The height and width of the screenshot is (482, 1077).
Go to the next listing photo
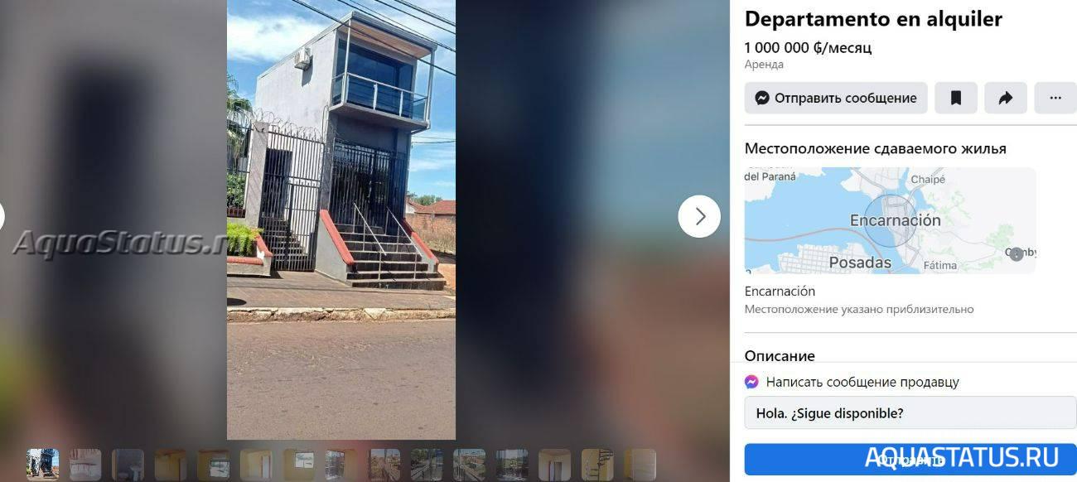click(699, 216)
